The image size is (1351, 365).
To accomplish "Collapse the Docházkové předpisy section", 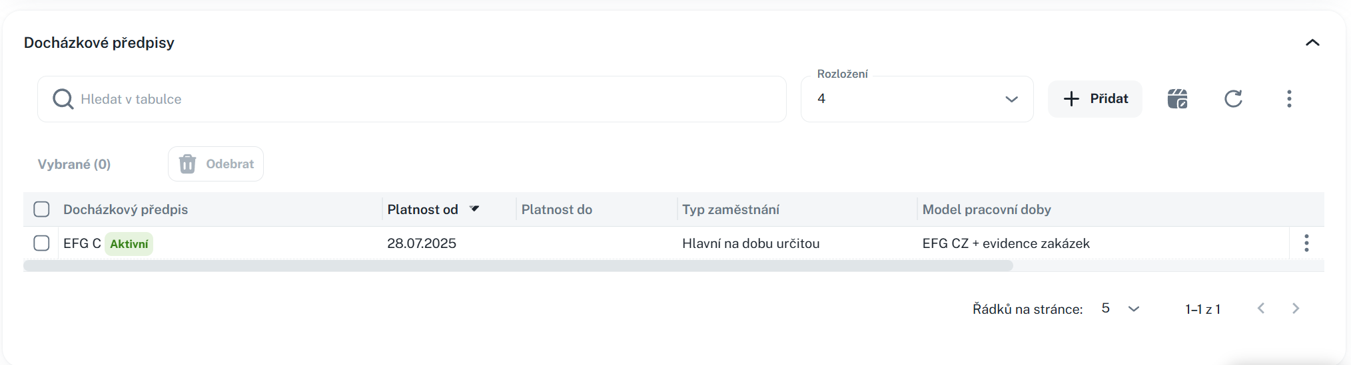I will [x=1312, y=43].
